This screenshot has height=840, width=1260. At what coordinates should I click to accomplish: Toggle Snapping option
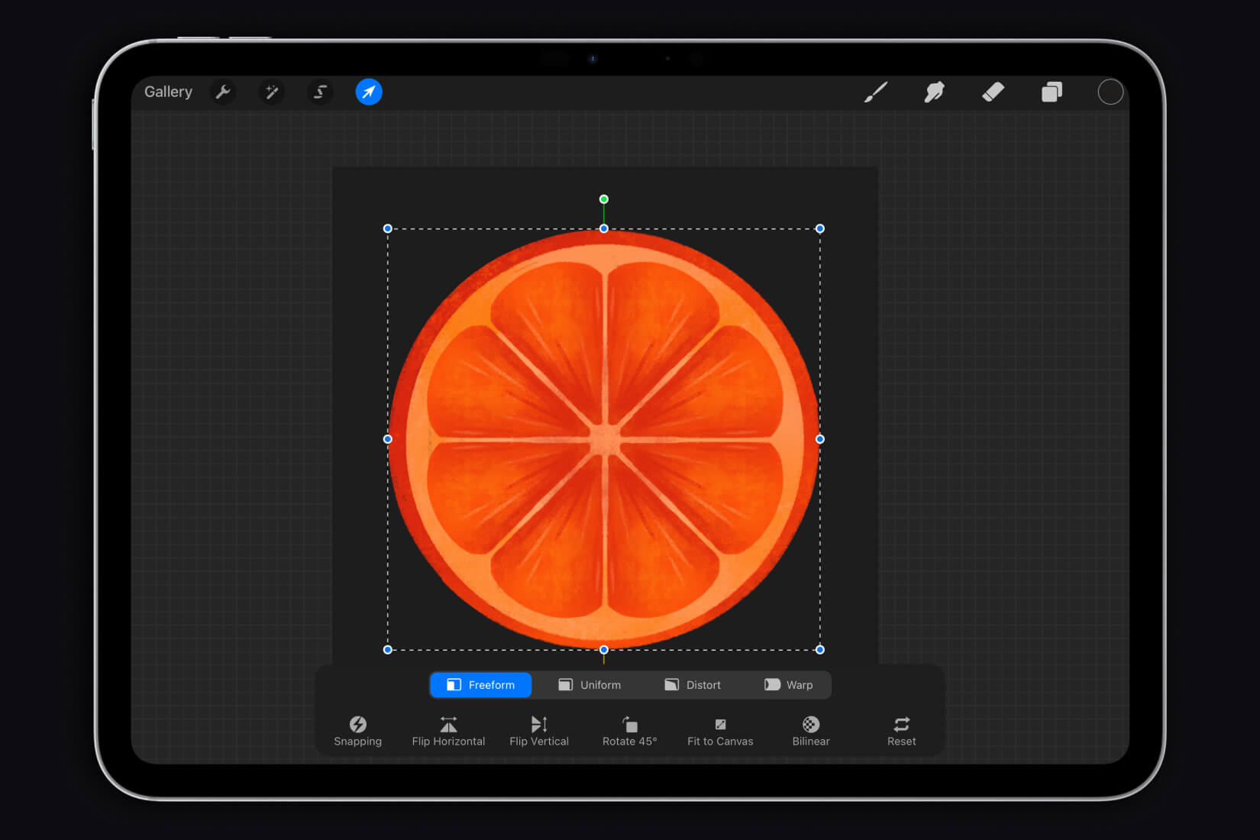coord(357,731)
